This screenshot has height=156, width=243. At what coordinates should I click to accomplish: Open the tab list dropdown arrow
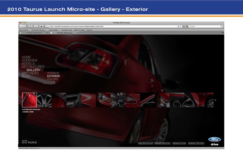[x=223, y=33]
